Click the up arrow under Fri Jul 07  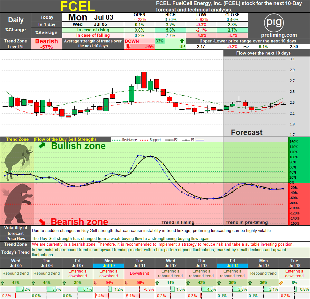pos(64,283)
